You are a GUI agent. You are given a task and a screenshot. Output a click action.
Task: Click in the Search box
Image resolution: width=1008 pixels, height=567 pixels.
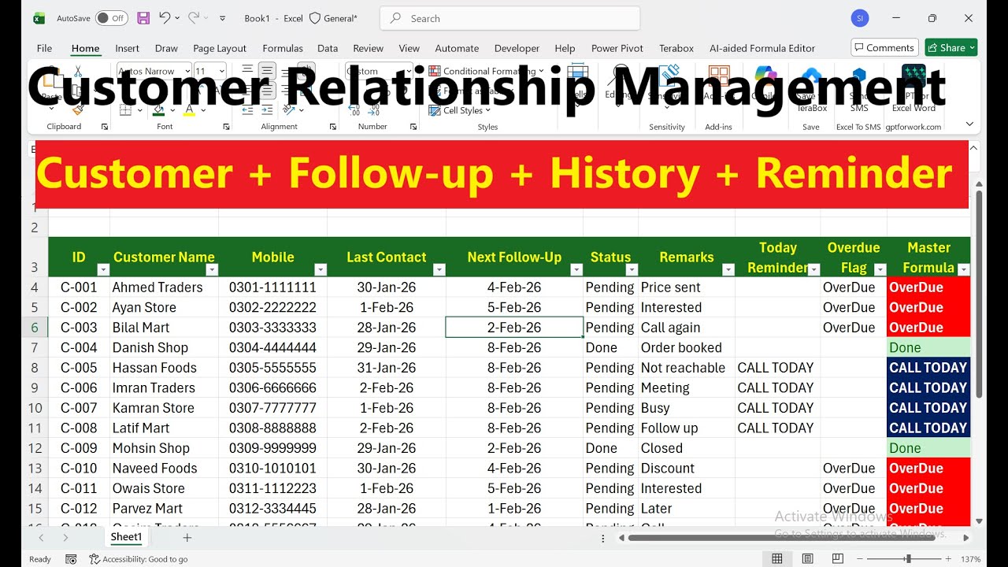pos(510,18)
